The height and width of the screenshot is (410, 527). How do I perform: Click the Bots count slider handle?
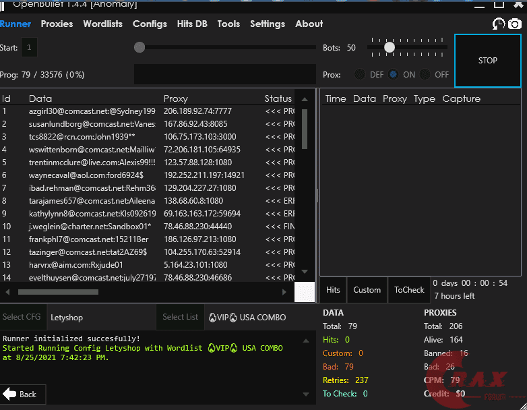tap(390, 47)
